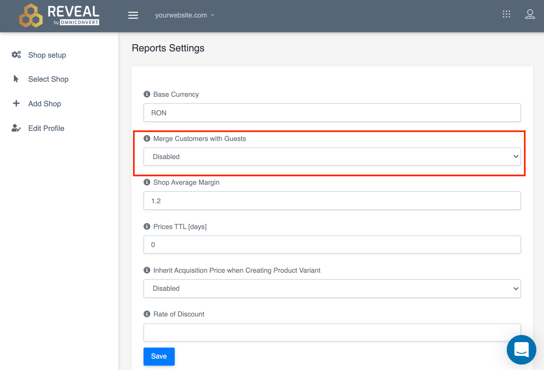Click info icon beside Merge Customers with Guests
The height and width of the screenshot is (370, 544).
point(147,139)
